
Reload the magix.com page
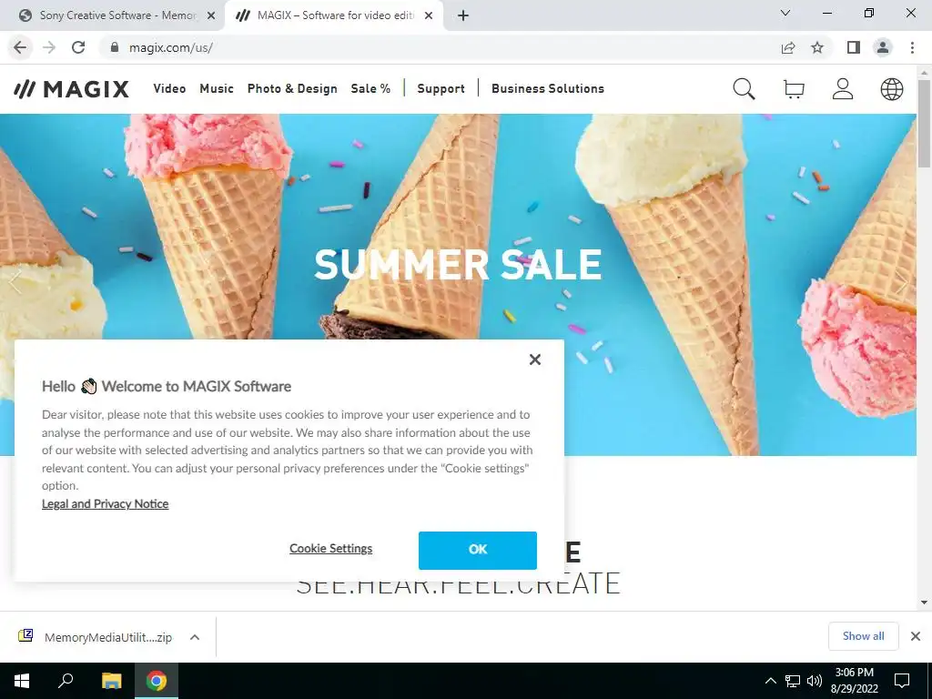coord(78,47)
